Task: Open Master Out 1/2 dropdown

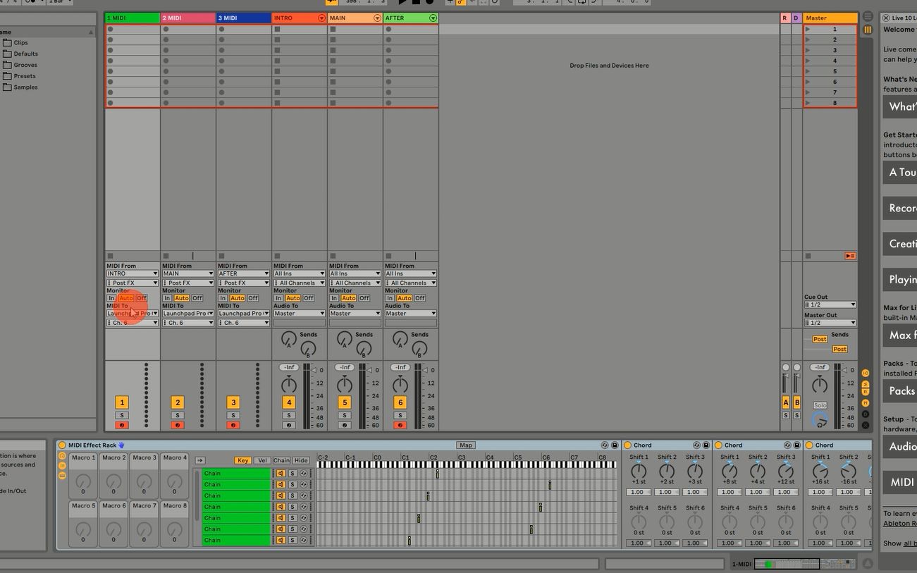Action: pos(830,323)
